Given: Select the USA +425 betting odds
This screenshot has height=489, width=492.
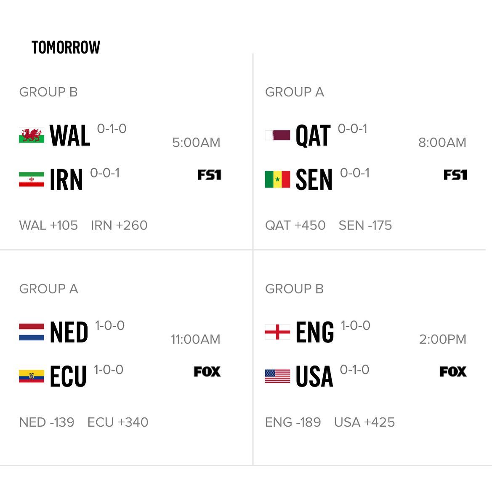Looking at the screenshot, I should pyautogui.click(x=364, y=422).
